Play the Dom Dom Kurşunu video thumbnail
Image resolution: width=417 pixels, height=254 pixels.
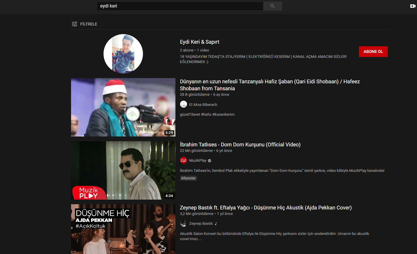(x=123, y=170)
